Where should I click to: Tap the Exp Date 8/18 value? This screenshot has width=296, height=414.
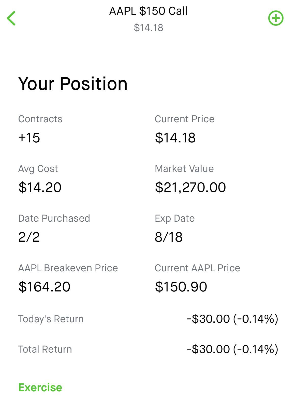coord(169,237)
